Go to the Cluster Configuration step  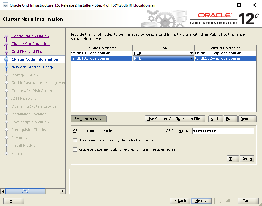tap(31, 44)
